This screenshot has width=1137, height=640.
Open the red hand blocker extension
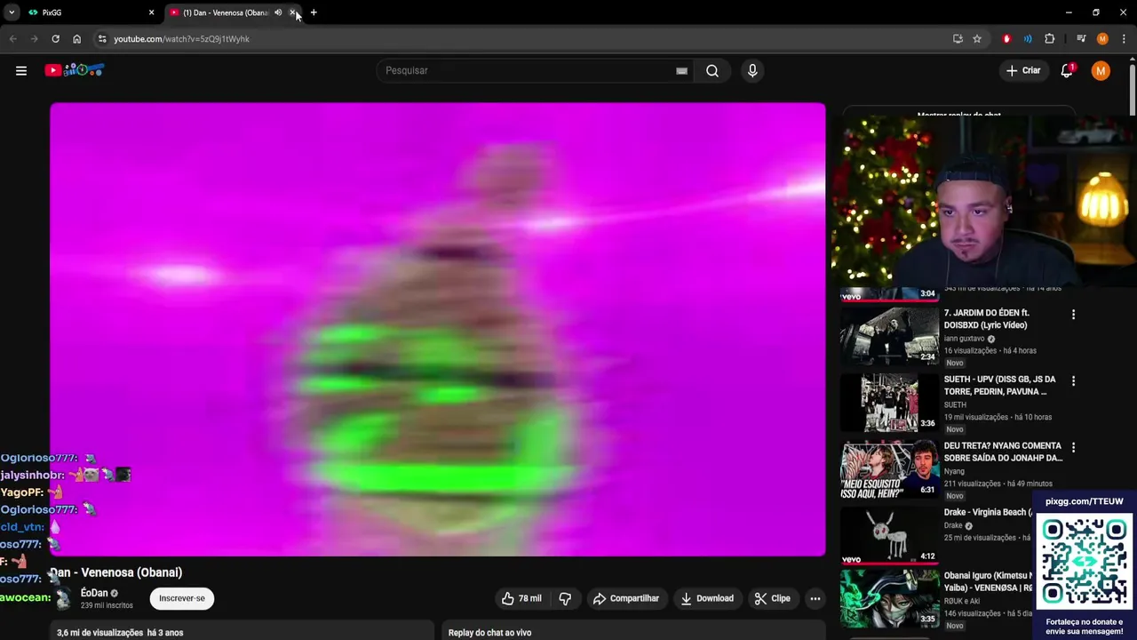(x=1006, y=39)
